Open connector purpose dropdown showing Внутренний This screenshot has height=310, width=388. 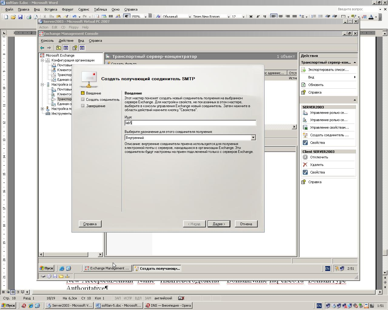click(253, 138)
